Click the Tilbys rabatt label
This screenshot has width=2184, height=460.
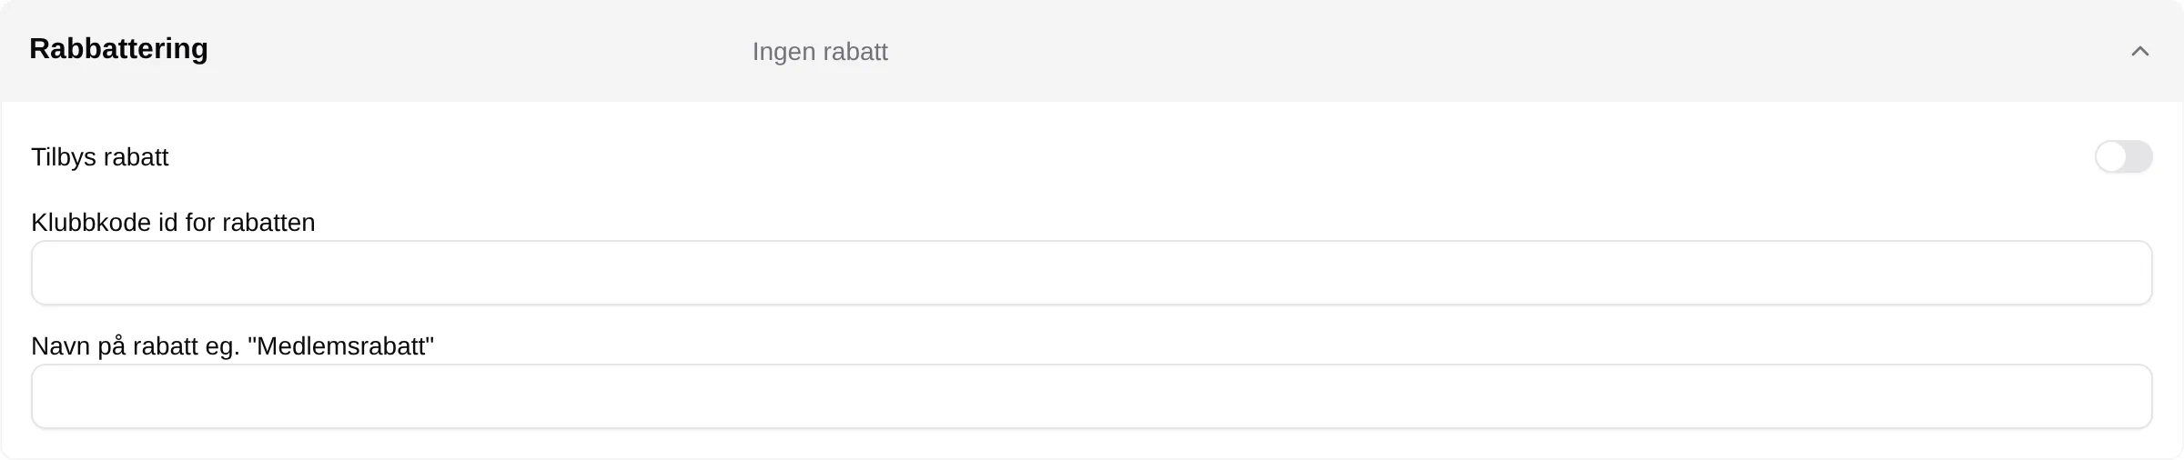pyautogui.click(x=100, y=157)
